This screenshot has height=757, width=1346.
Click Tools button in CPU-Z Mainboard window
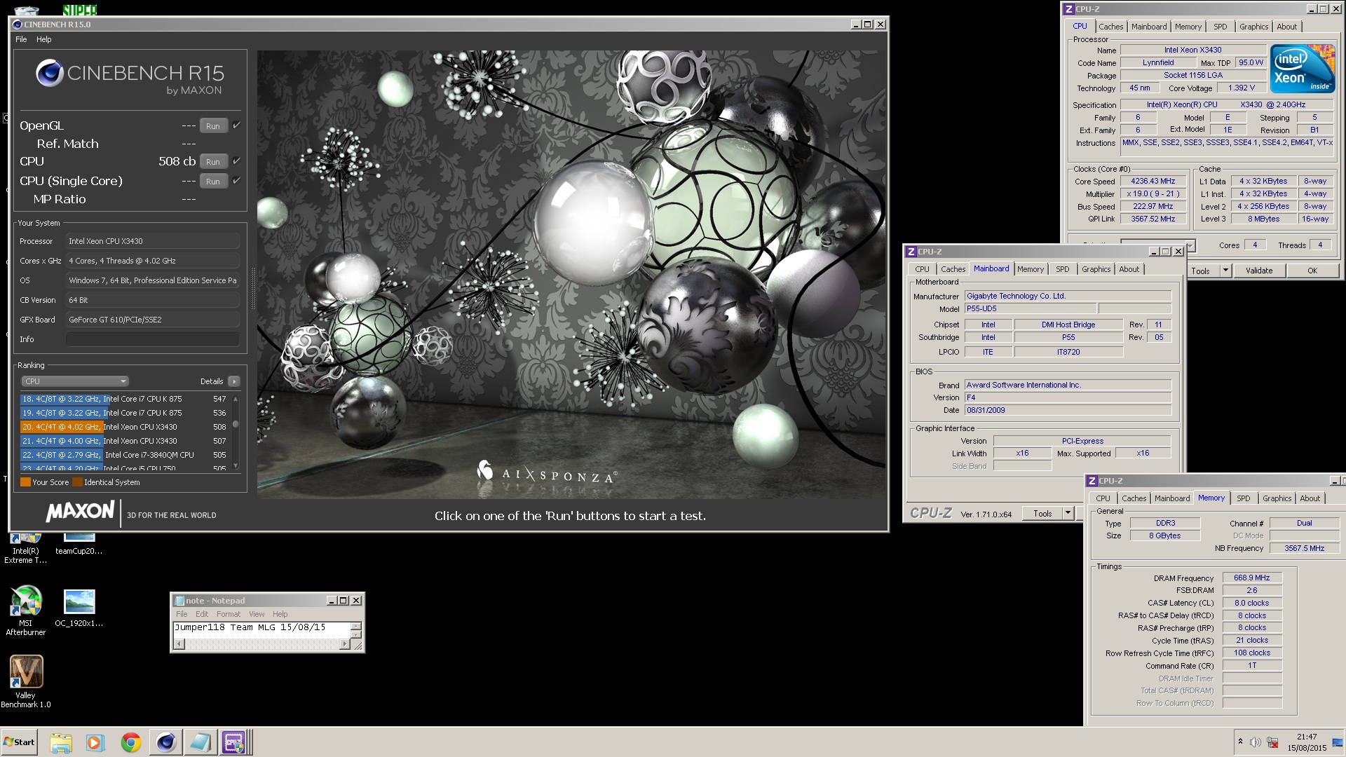coord(1042,514)
